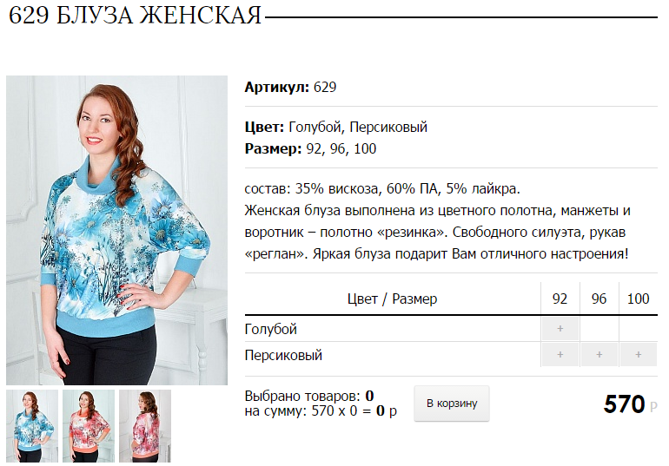Click the В корзину button

pos(452,404)
